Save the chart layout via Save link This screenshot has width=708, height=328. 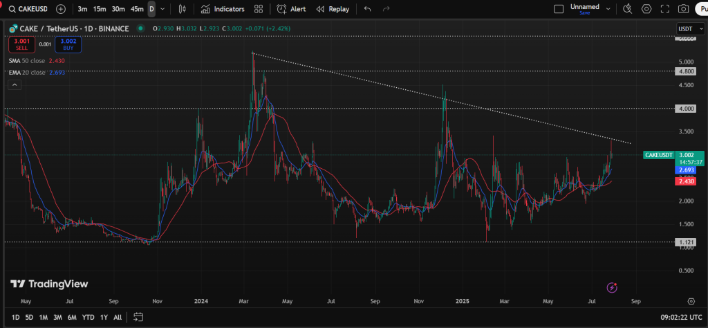coord(585,13)
